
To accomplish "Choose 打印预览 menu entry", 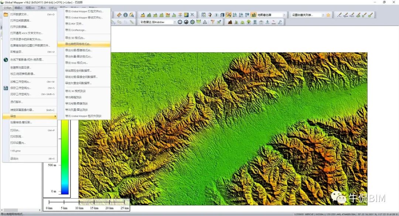I will 30,137.
